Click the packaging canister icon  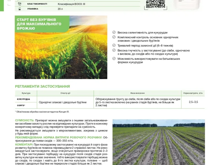[x=20, y=9]
